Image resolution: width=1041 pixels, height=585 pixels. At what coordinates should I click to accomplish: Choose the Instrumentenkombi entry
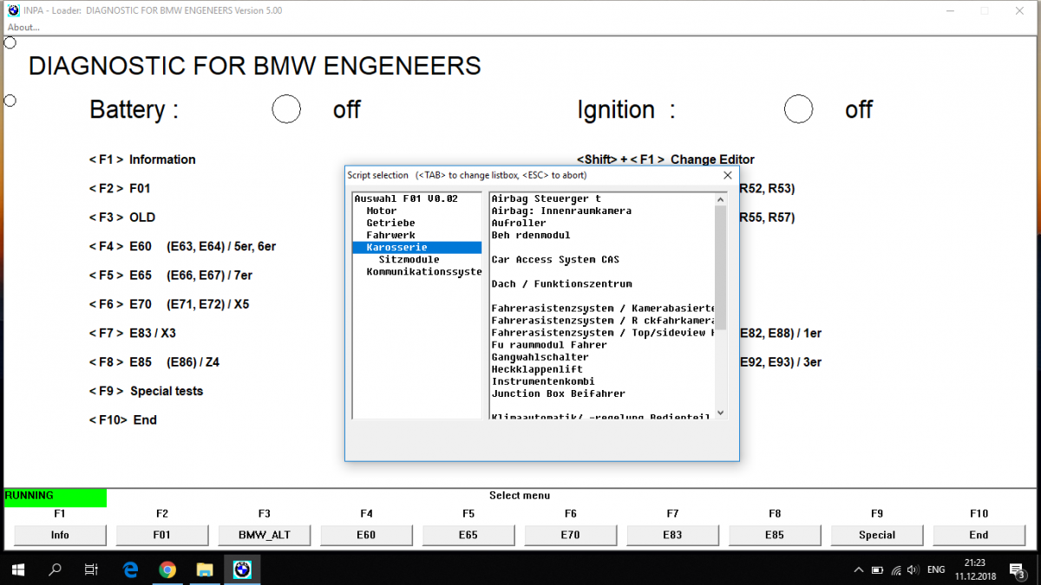coord(543,380)
